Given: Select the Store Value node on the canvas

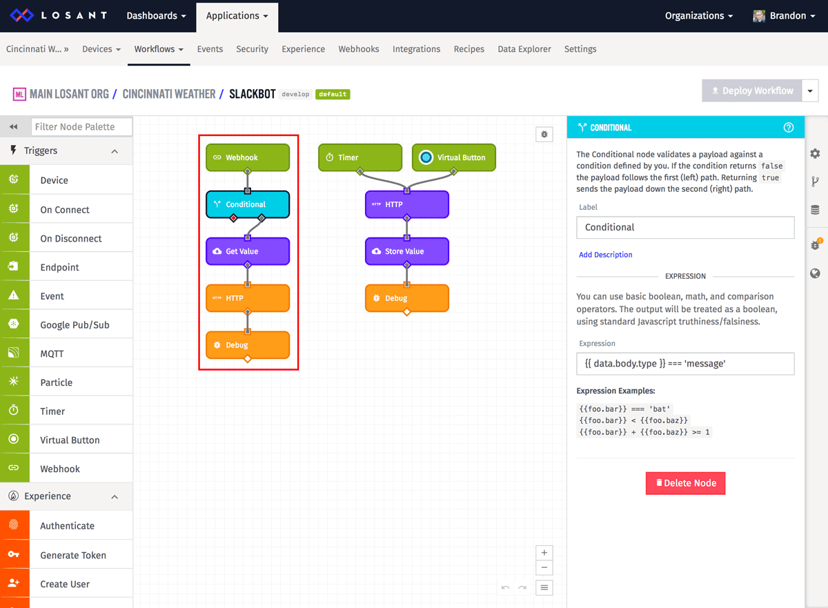Looking at the screenshot, I should tap(407, 251).
